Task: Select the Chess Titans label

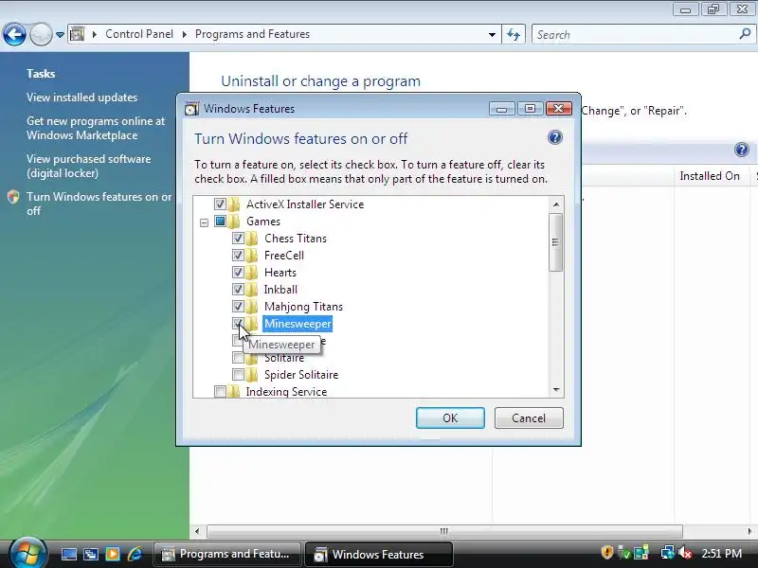Action: pos(296,239)
